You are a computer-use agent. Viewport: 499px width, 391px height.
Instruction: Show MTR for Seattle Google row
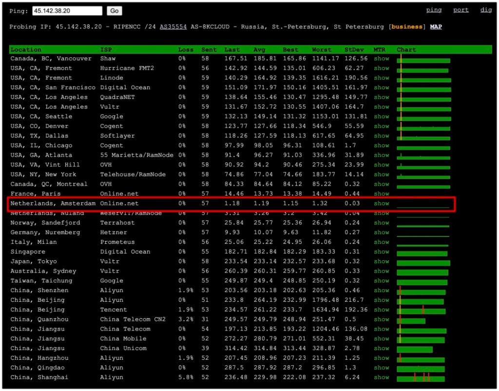tap(381, 116)
